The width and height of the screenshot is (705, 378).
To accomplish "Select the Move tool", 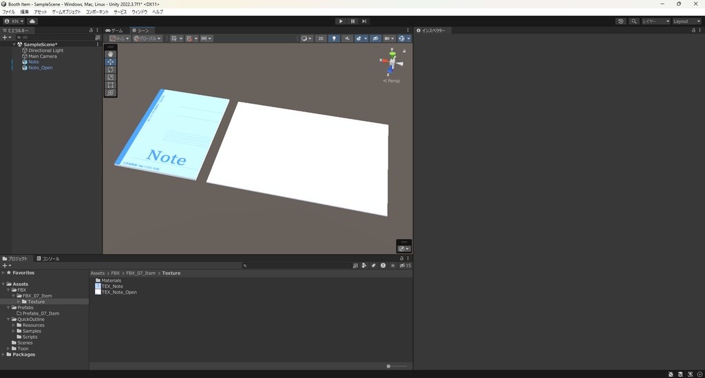I will click(111, 62).
